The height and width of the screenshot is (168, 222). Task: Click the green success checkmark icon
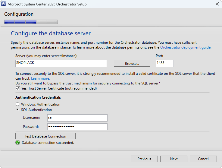click(x=18, y=142)
